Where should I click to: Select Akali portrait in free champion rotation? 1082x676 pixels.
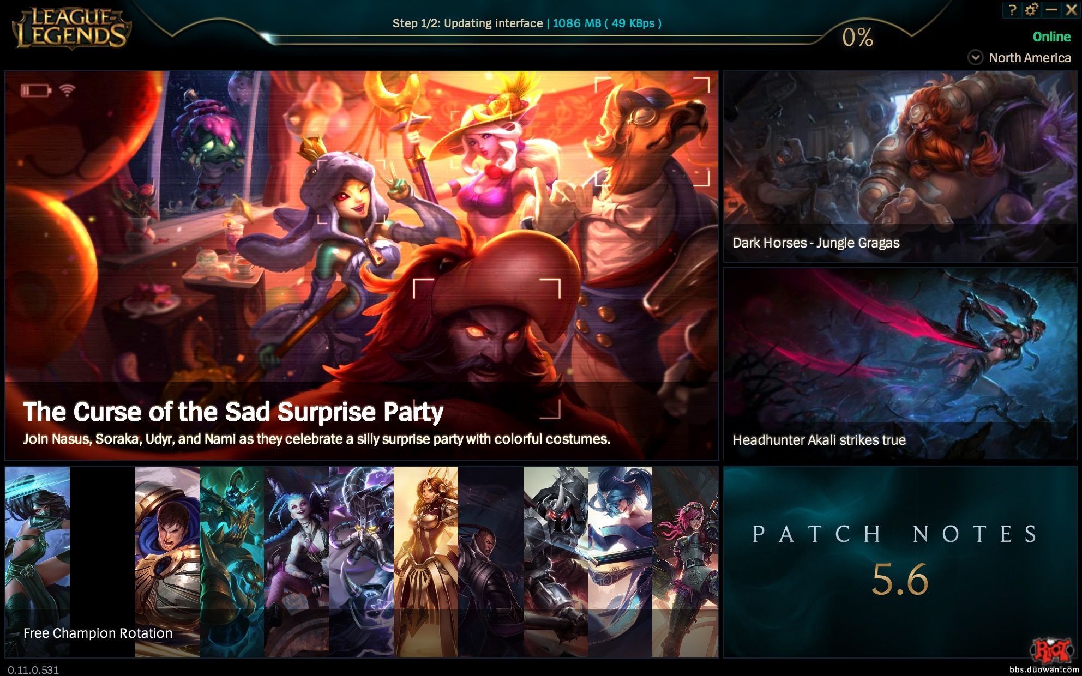[x=38, y=562]
